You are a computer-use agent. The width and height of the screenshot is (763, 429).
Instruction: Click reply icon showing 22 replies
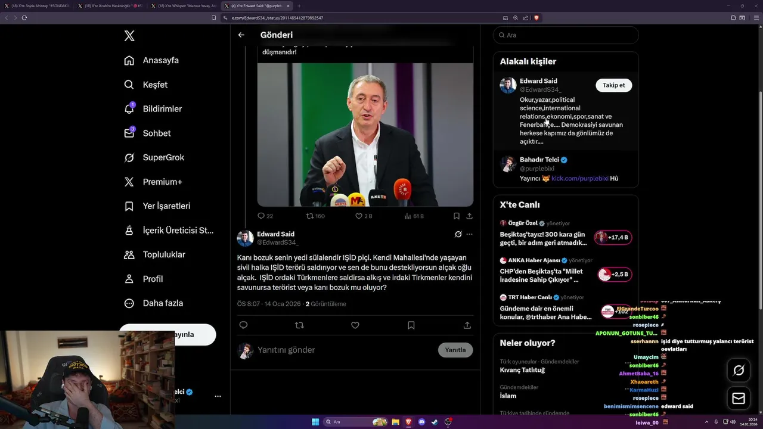[261, 216]
